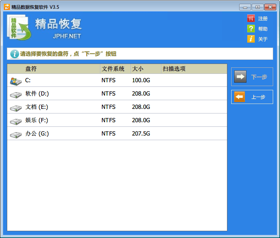Click the JPHF.NET website text
Viewport: 280px width, 238px height.
click(x=67, y=36)
